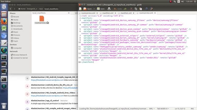The image size is (197, 110).
Task: Undo the last edit in gedit
Action: [118, 9]
